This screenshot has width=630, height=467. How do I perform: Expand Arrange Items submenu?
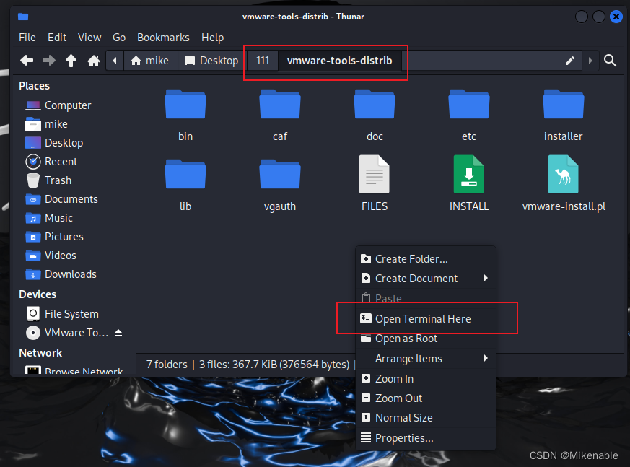pyautogui.click(x=426, y=359)
